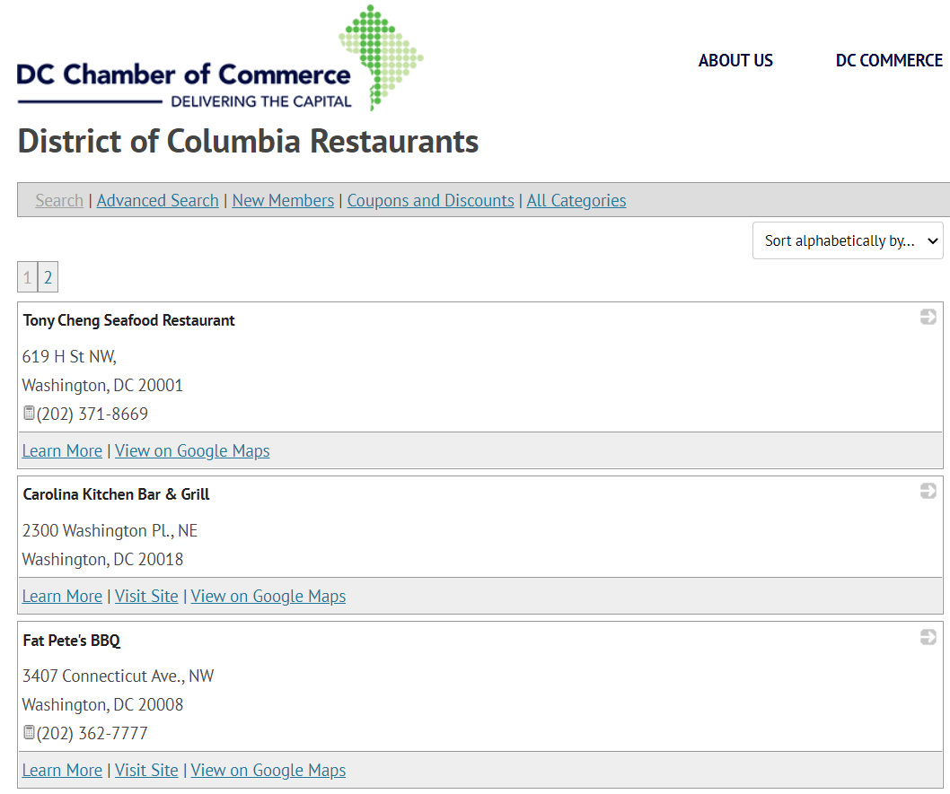Click phone icon beside (202) 362-7777

(29, 733)
